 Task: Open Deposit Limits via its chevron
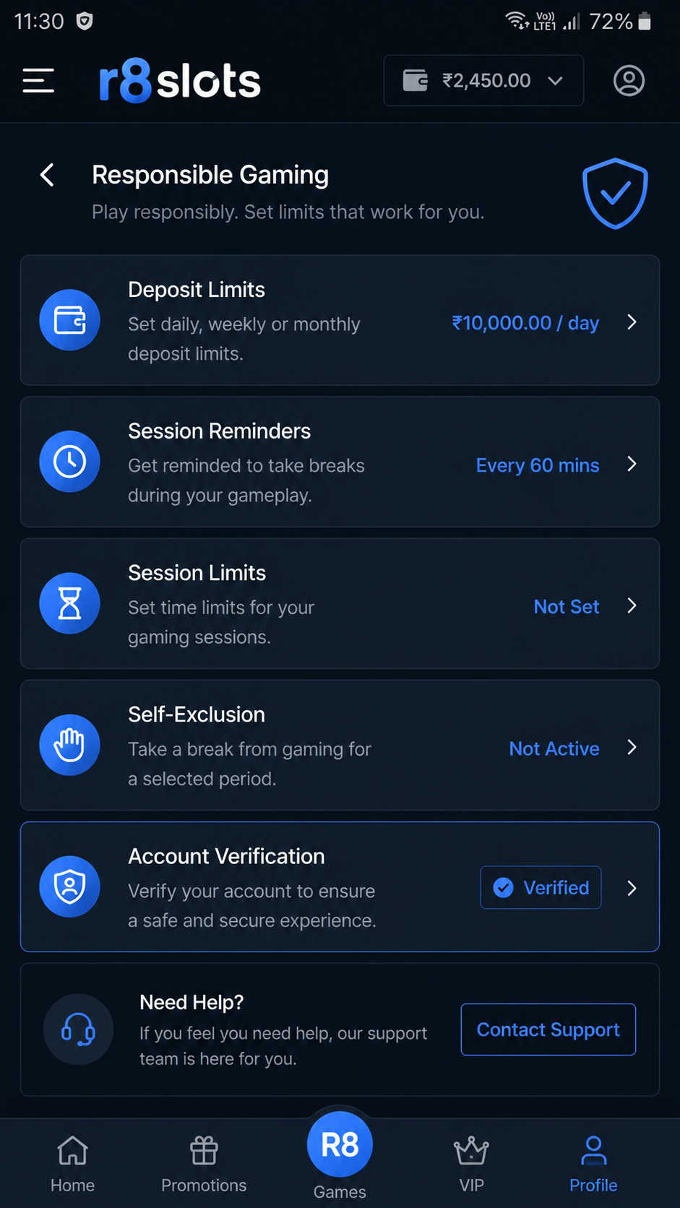click(x=632, y=322)
